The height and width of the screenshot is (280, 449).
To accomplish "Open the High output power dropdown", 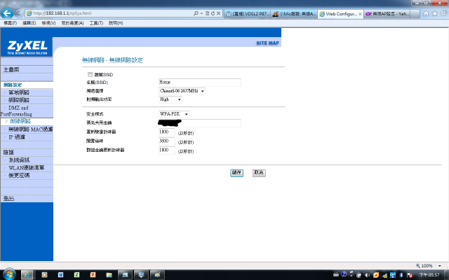I will 170,99.
